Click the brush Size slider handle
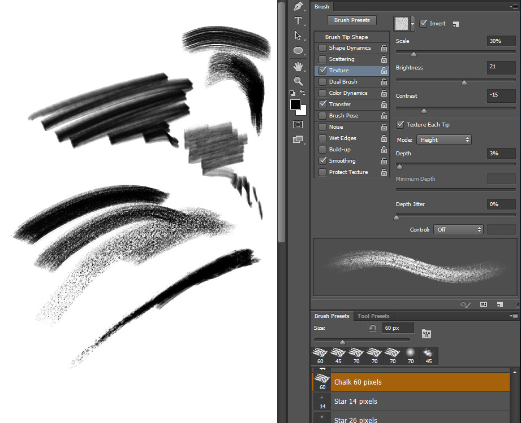 coord(343,342)
